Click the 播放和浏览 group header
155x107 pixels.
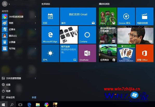(104, 4)
